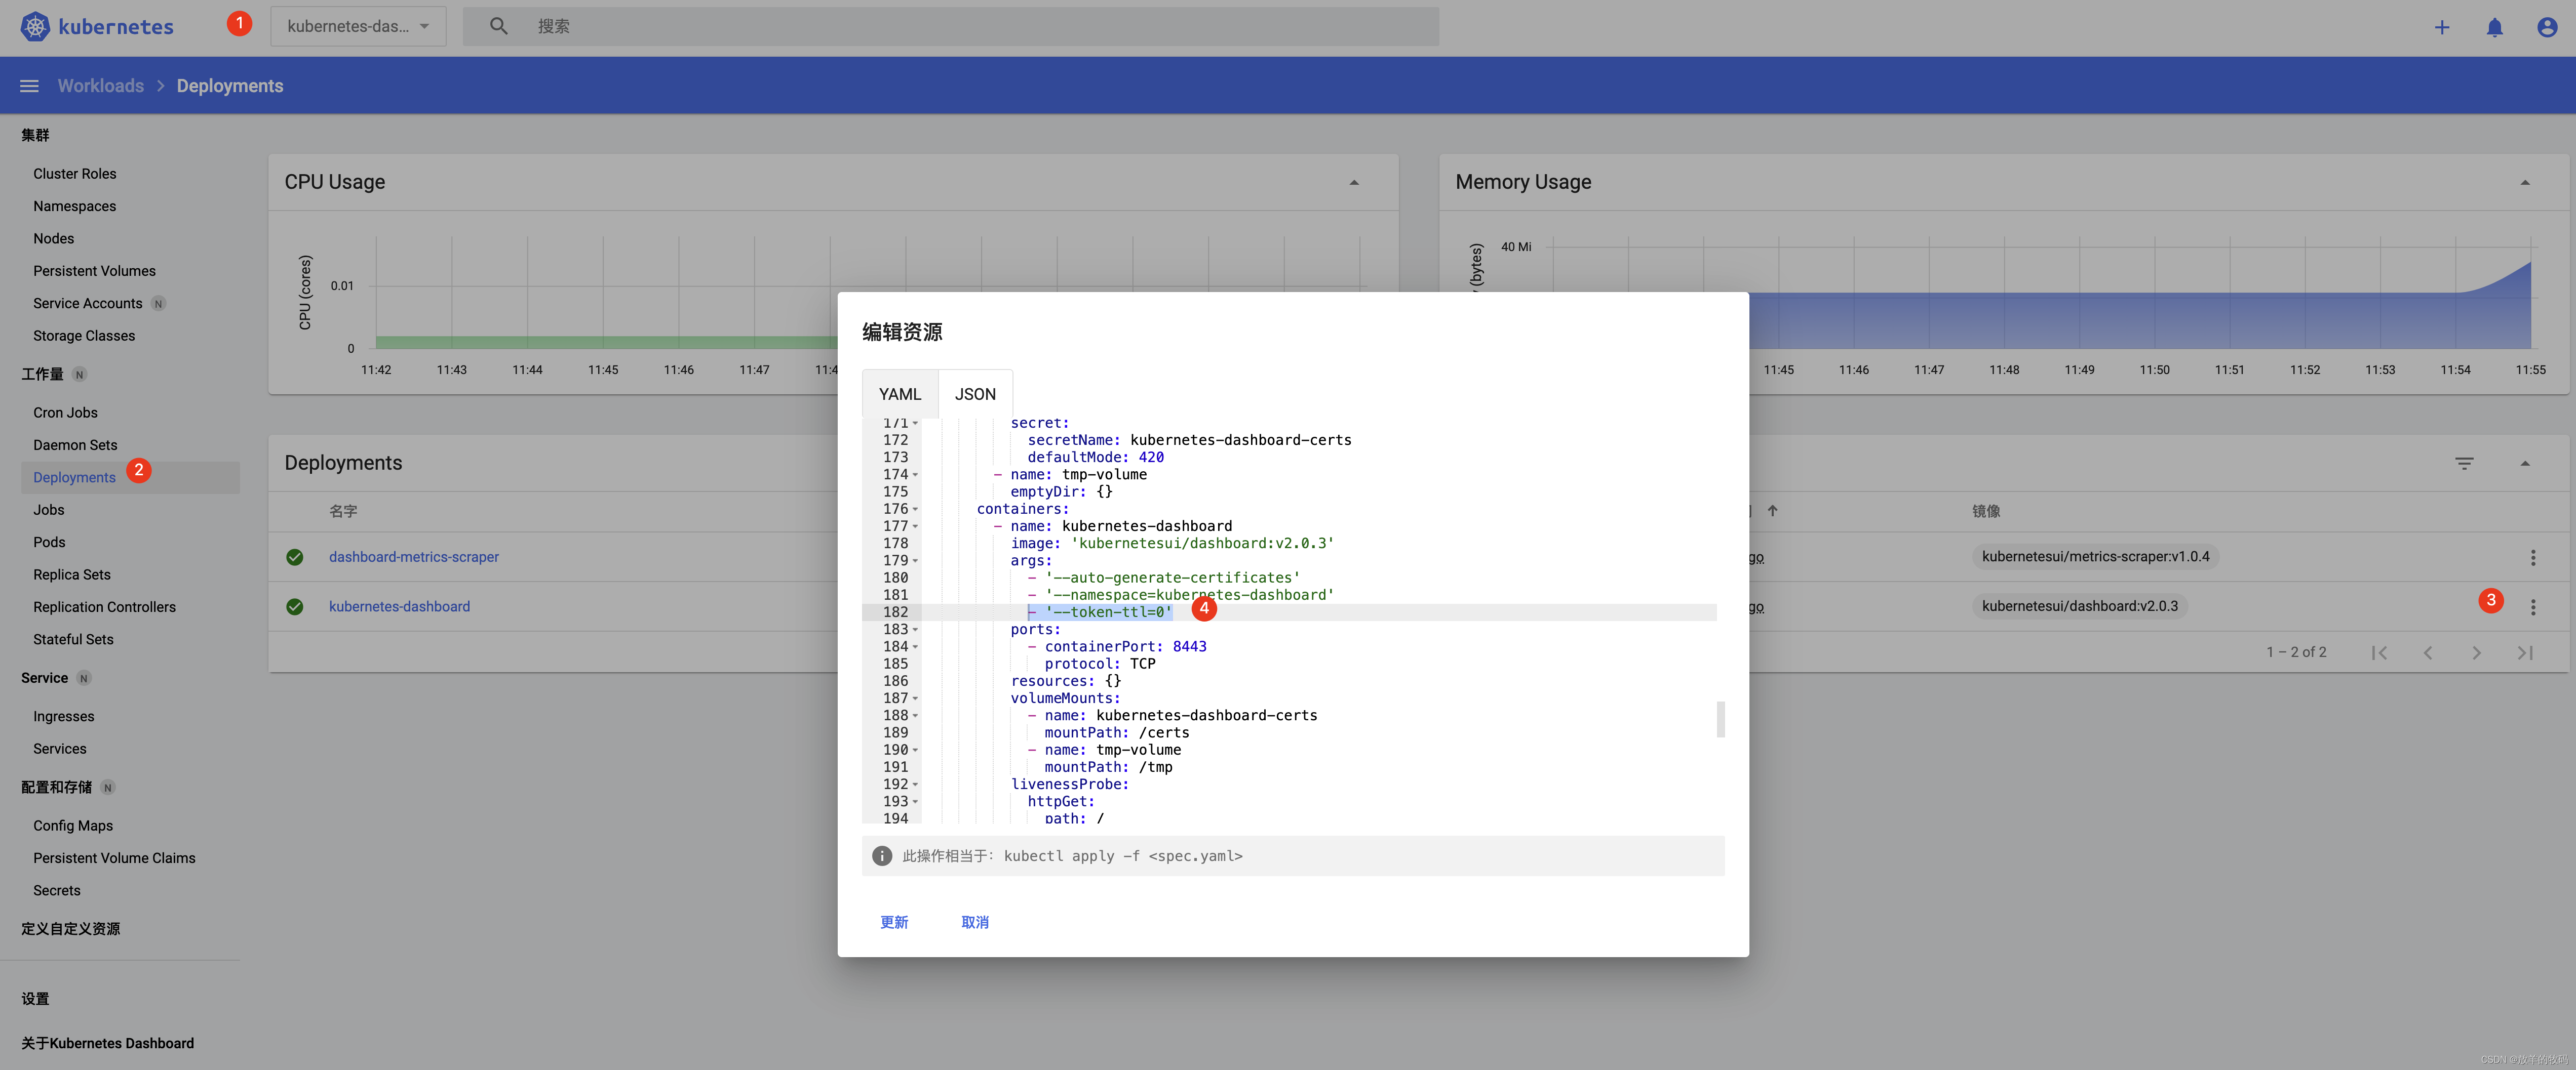This screenshot has height=1070, width=2576.
Task: Open Persistent Volumes in sidebar
Action: (x=94, y=271)
